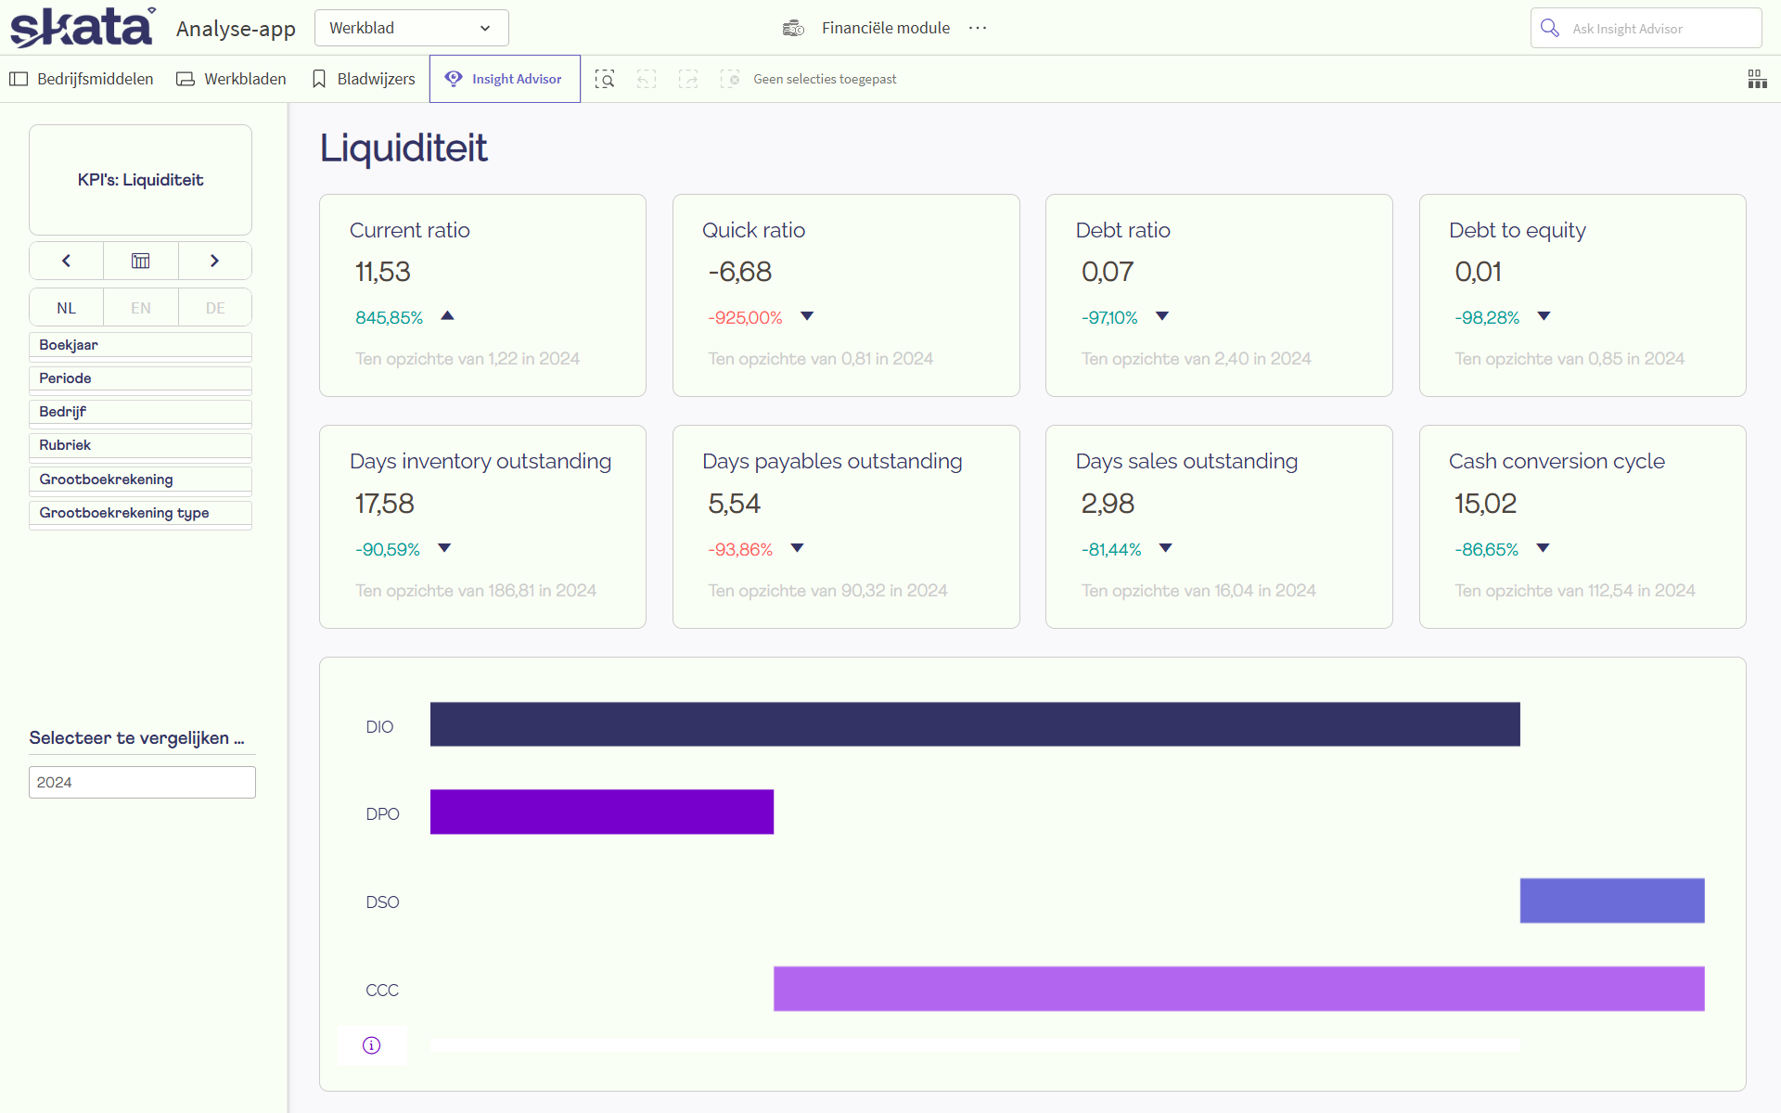This screenshot has height=1113, width=1781.
Task: Click the Insight Advisor button
Action: click(x=505, y=79)
